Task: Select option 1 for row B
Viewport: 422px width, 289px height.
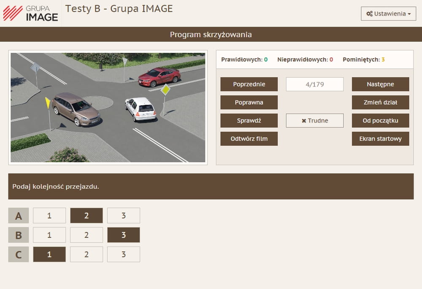Action: 49,235
